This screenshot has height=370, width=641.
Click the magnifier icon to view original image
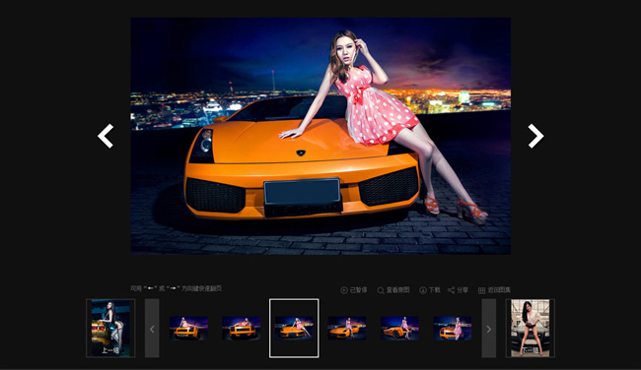(x=381, y=290)
